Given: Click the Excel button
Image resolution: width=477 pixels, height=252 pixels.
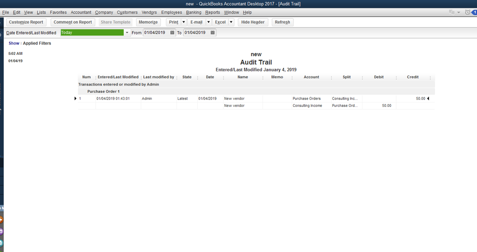Looking at the screenshot, I should pos(220,22).
